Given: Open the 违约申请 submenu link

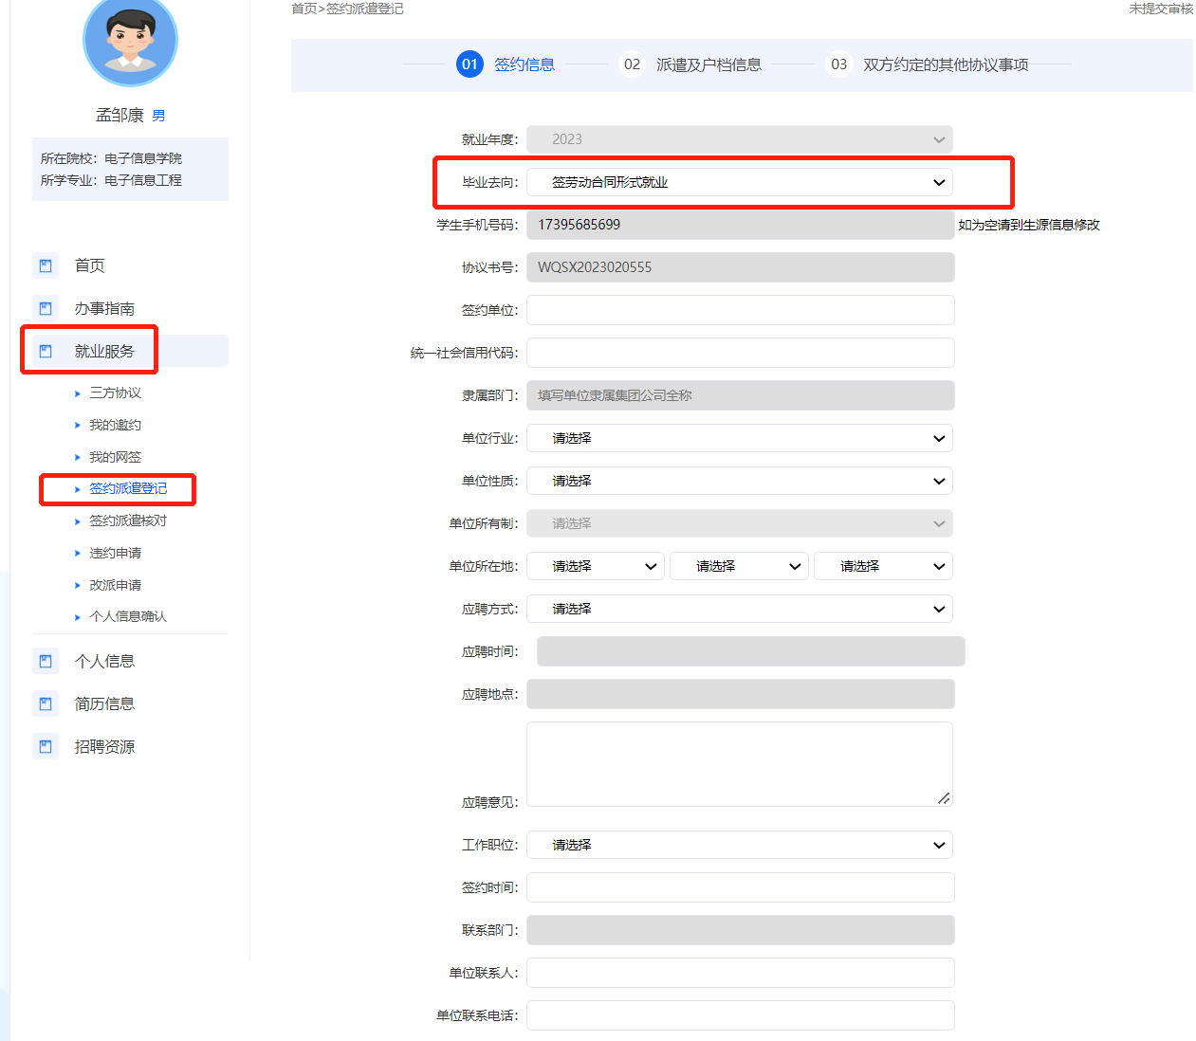Looking at the screenshot, I should 115,553.
